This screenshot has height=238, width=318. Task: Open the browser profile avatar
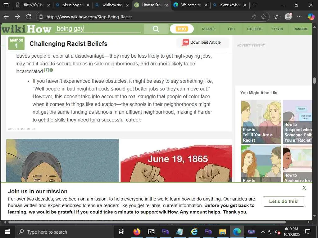288,17
